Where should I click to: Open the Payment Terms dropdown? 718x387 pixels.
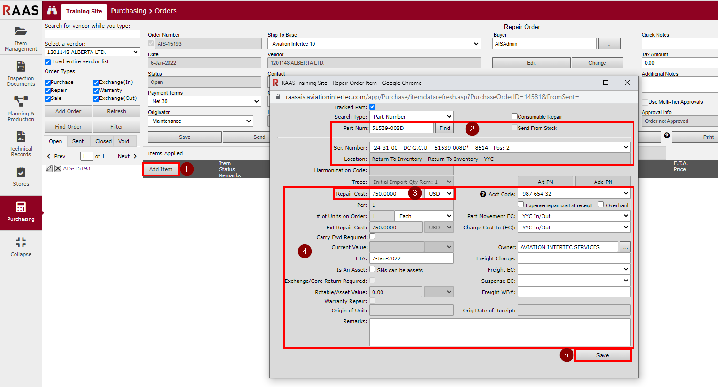point(205,101)
